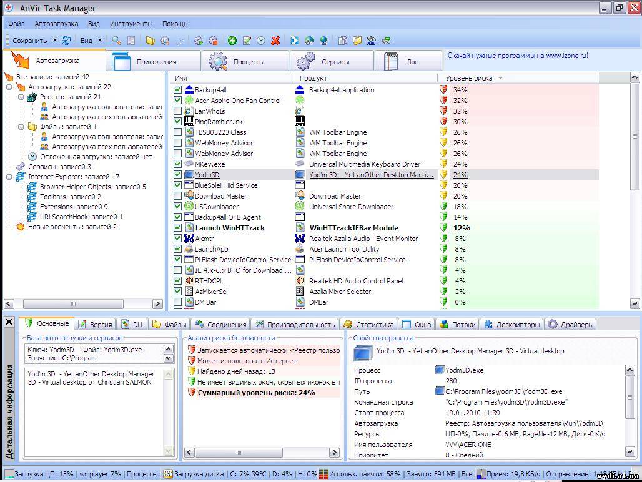The width and height of the screenshot is (642, 482).
Task: Click the yellow folder toolbar icon
Action: (x=151, y=41)
